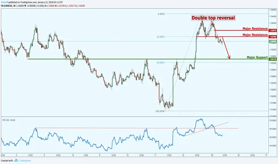This screenshot has width=278, height=164.
Task: Select the O:1.53606 open value
Action: (x=49, y=6)
